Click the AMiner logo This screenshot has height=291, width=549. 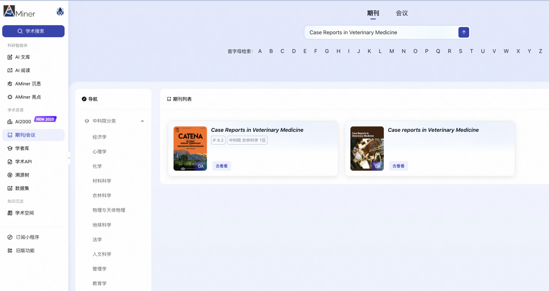coord(20,12)
